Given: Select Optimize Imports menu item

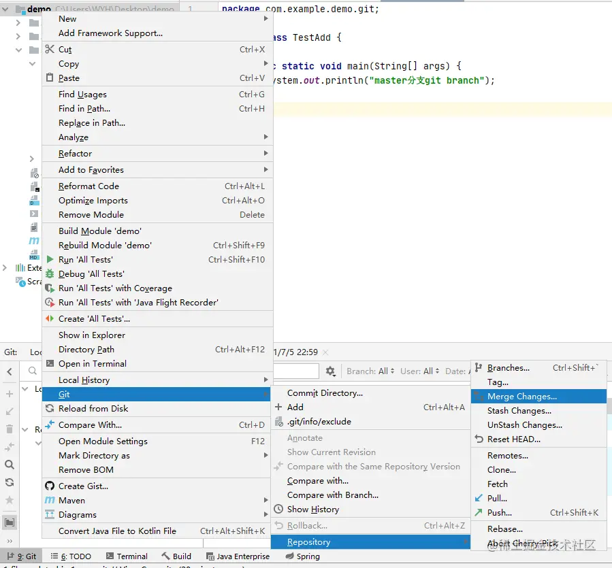Looking at the screenshot, I should tap(157, 200).
